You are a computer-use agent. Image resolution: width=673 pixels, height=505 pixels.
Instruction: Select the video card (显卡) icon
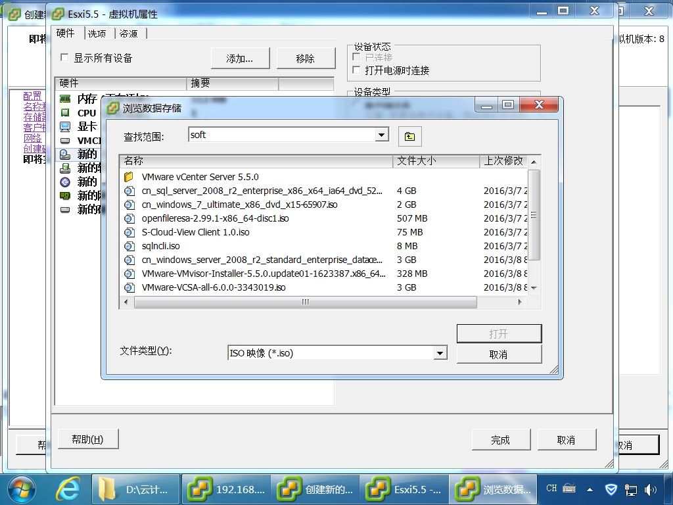point(65,127)
